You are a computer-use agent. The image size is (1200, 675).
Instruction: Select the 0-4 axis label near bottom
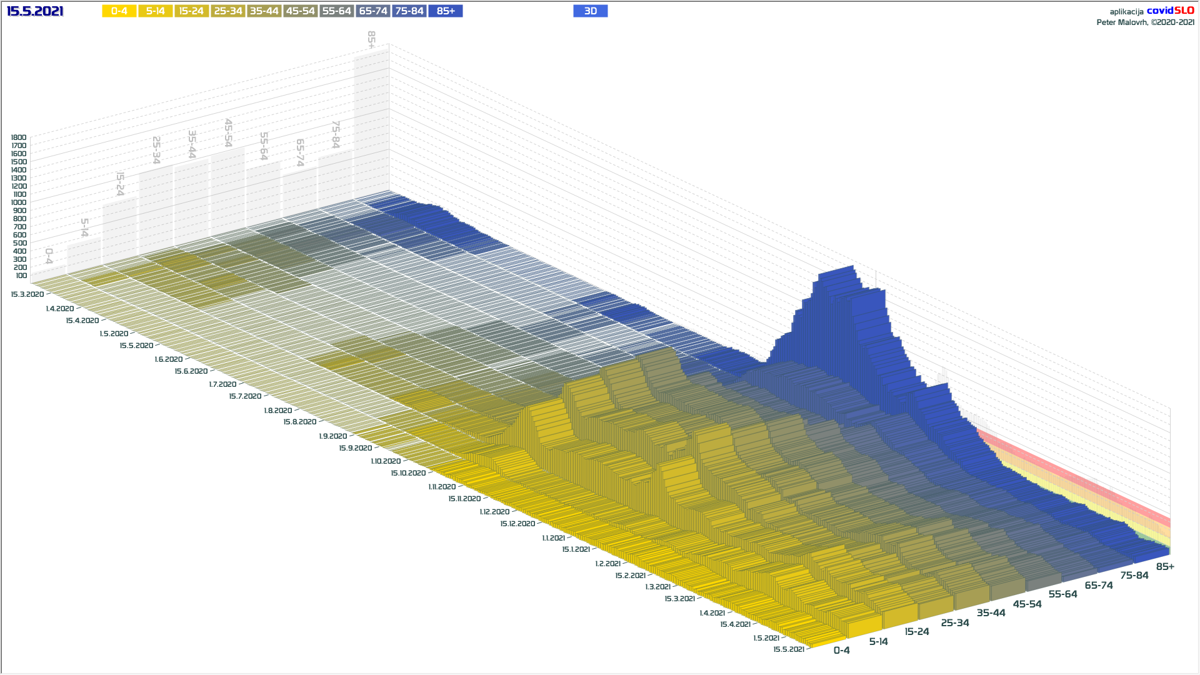[841, 651]
